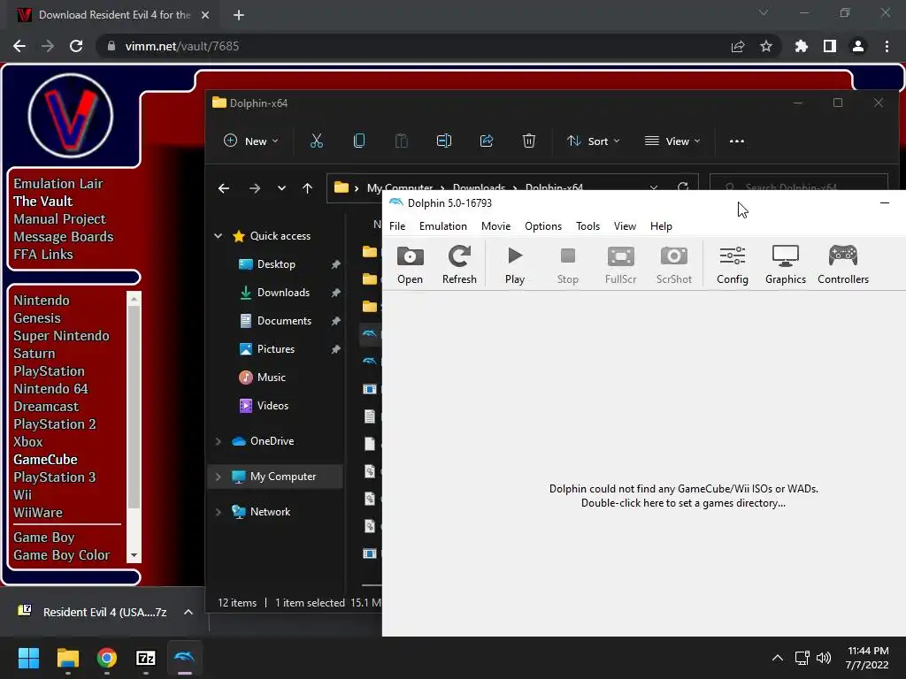This screenshot has height=679, width=906.
Task: Open the Tools menu in Dolphin
Action: [587, 226]
